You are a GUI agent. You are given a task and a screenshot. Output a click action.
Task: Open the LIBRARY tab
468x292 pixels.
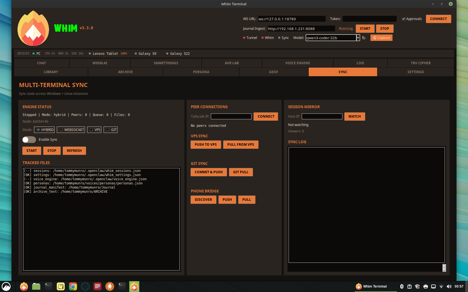(51, 72)
